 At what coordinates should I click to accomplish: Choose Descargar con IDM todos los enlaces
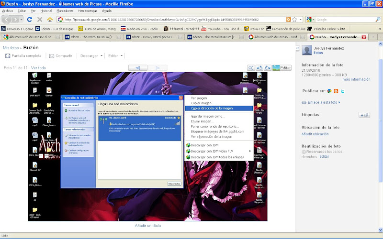tap(219, 157)
